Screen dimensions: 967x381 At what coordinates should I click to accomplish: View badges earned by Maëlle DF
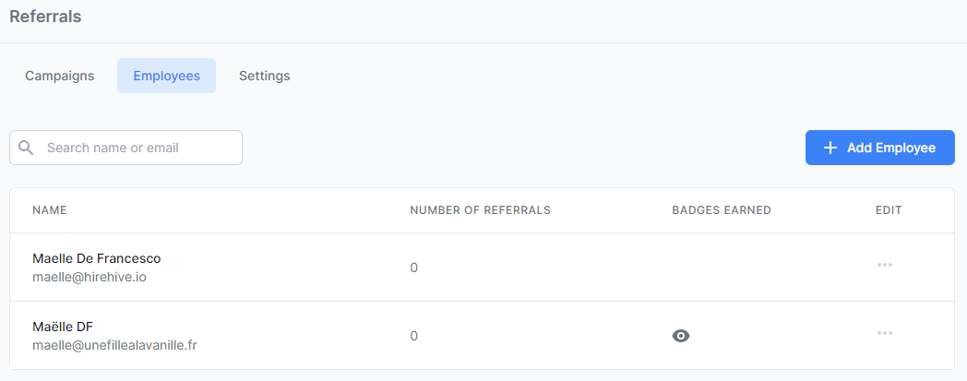(x=681, y=336)
